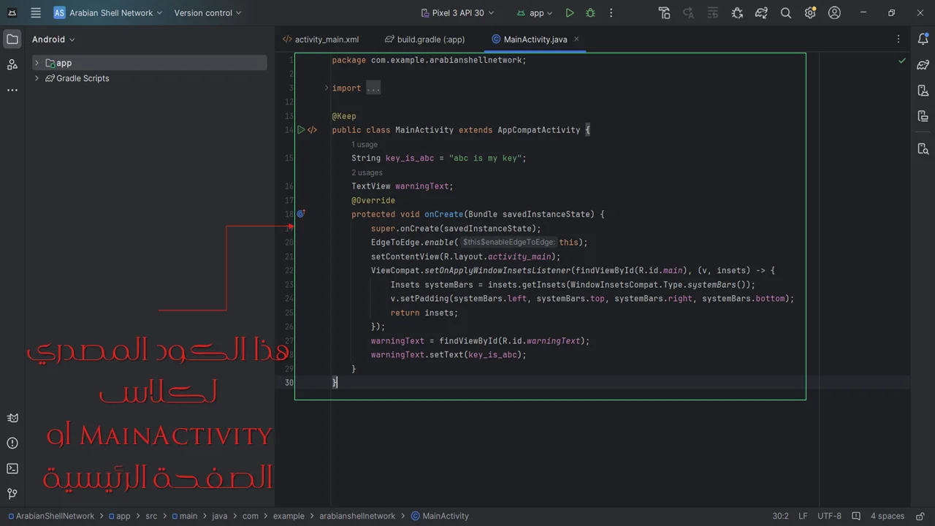Open editor tabs options menu
Image resolution: width=935 pixels, height=526 pixels.
point(898,39)
